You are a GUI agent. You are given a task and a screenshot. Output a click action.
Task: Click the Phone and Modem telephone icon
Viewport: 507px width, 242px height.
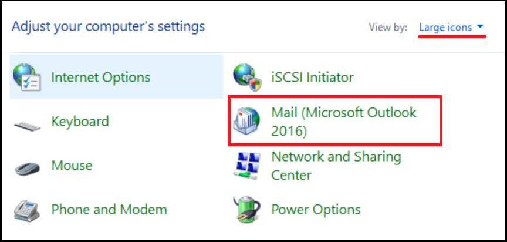coord(27,210)
